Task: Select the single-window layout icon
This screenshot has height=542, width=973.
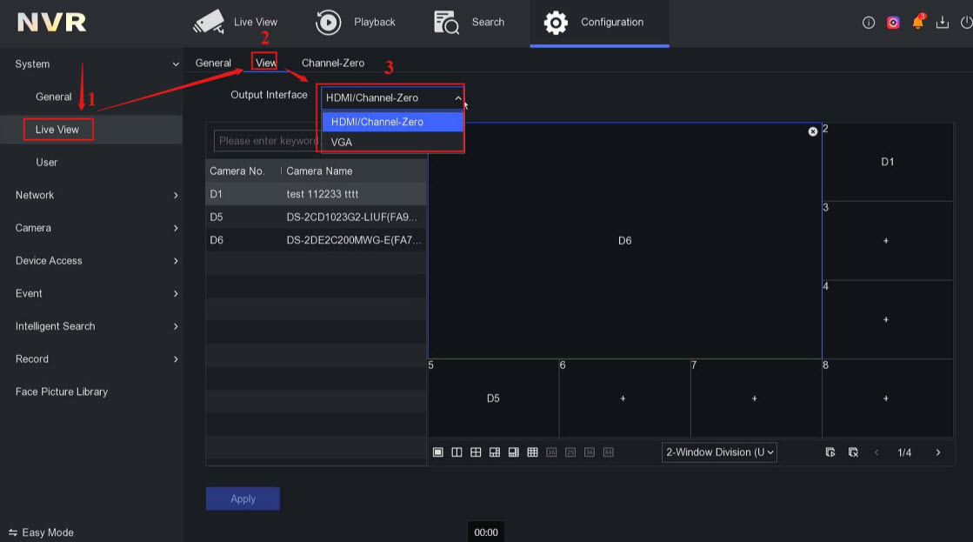Action: pyautogui.click(x=438, y=452)
